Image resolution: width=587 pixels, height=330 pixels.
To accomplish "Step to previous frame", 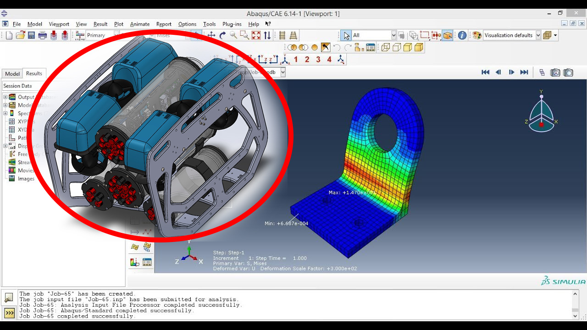I will (x=498, y=72).
